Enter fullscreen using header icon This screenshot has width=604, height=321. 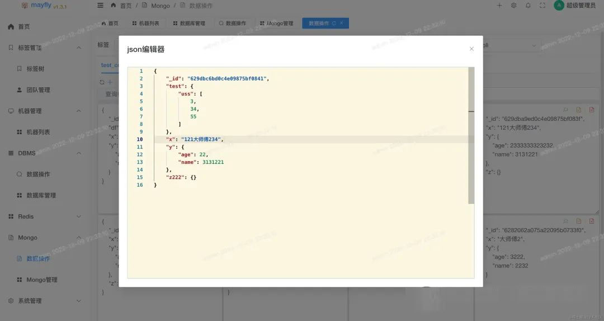click(542, 6)
